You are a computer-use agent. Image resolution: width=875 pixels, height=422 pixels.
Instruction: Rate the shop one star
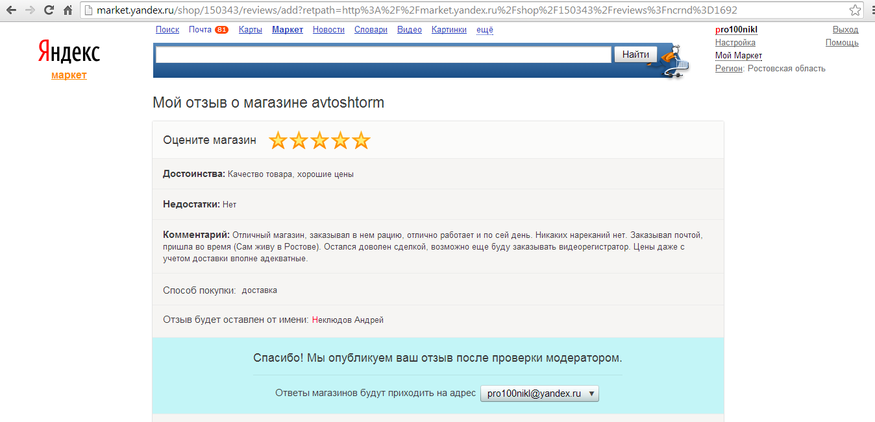point(278,140)
